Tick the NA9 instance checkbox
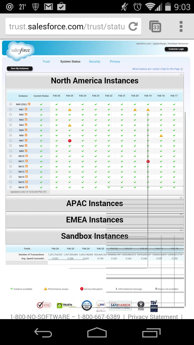 click(11, 151)
